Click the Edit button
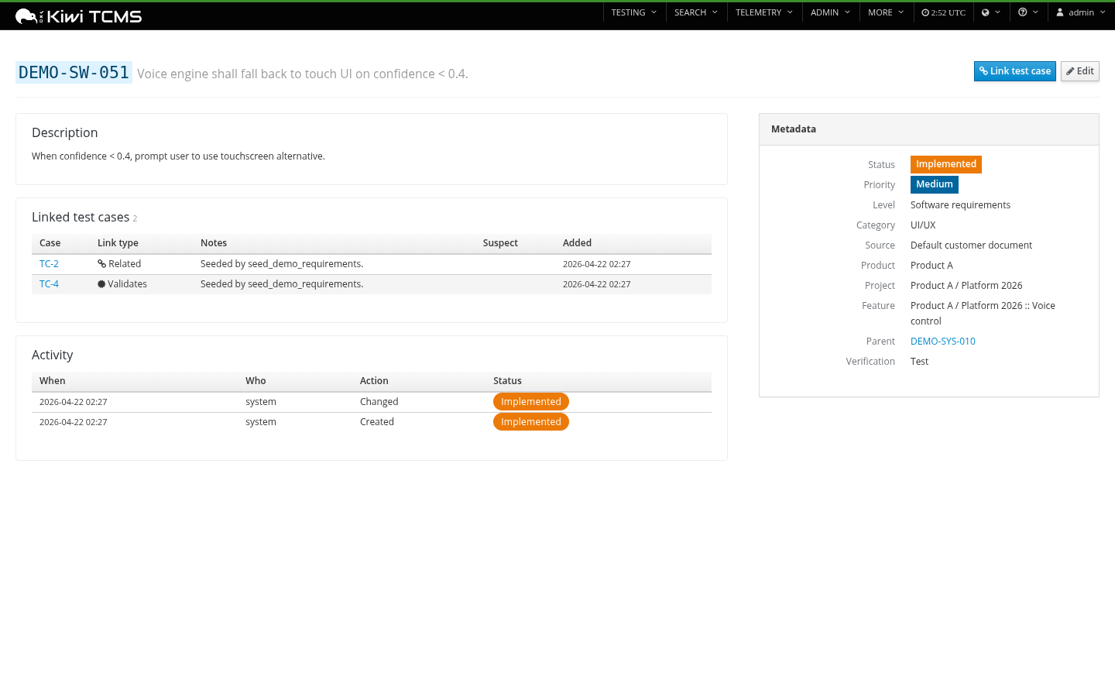This screenshot has width=1115, height=697. 1080,71
